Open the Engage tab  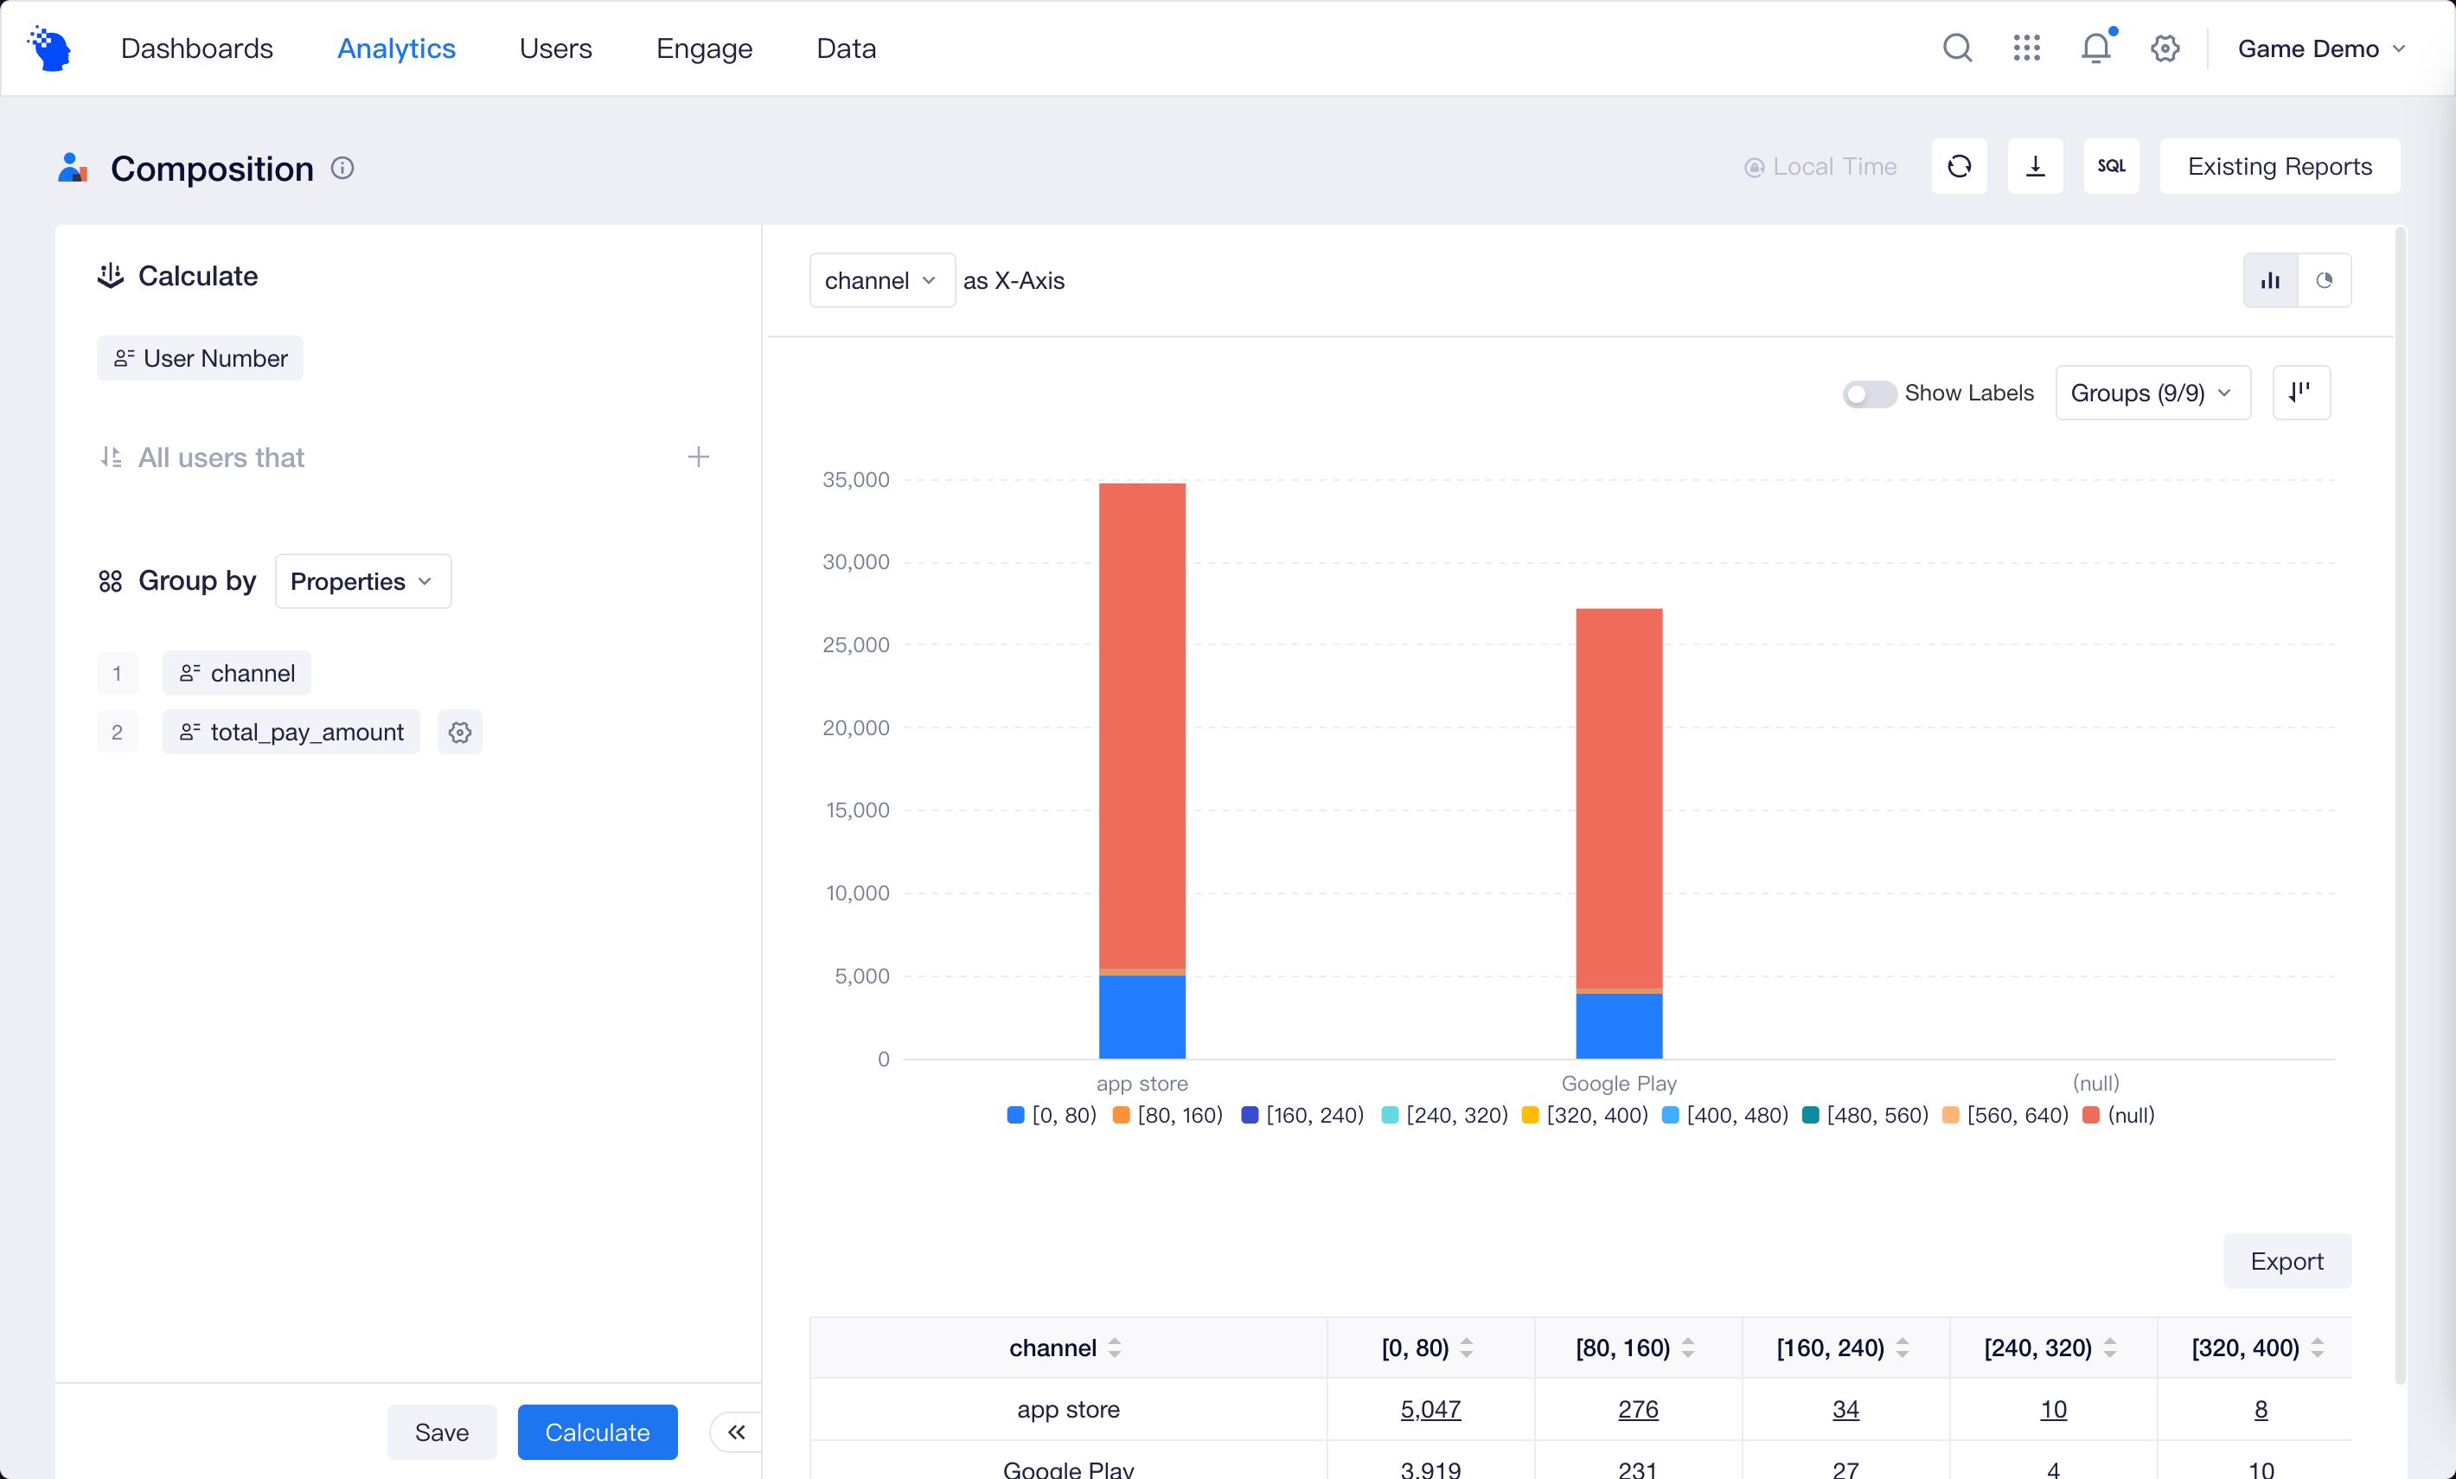tap(703, 48)
